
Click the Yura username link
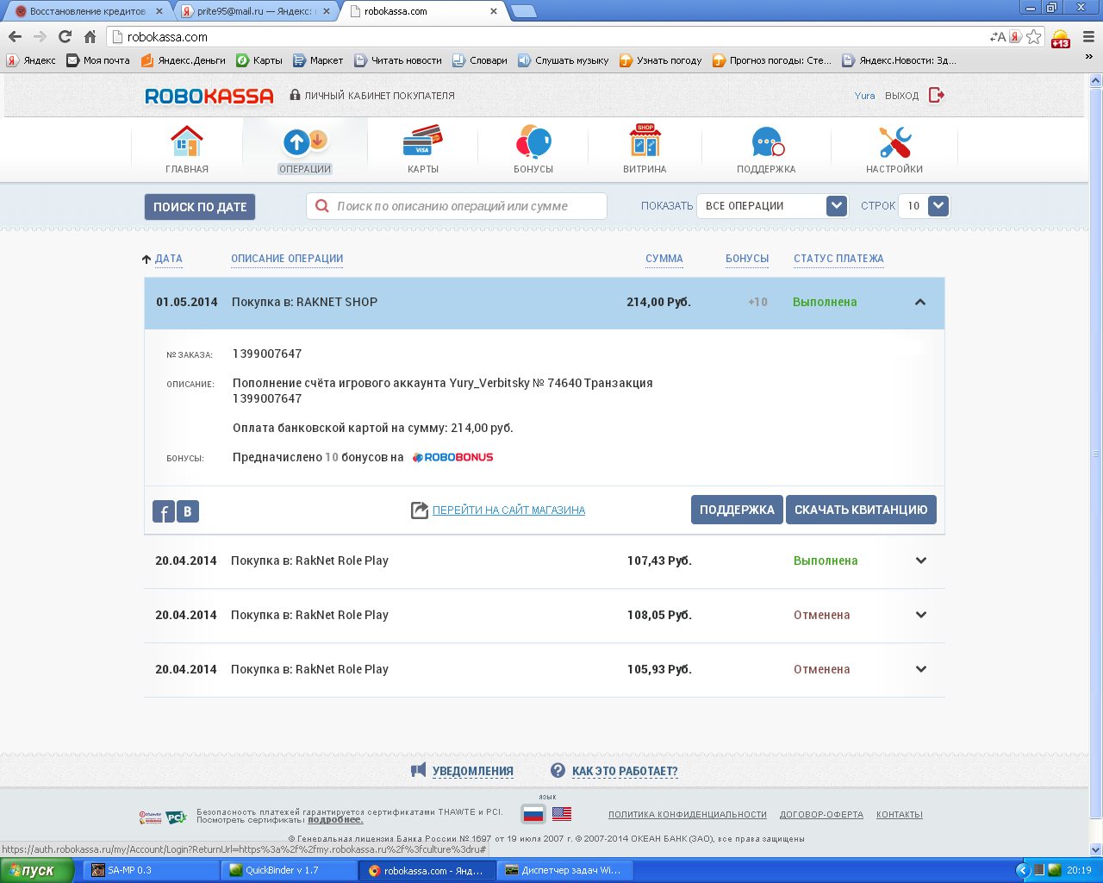pyautogui.click(x=864, y=96)
